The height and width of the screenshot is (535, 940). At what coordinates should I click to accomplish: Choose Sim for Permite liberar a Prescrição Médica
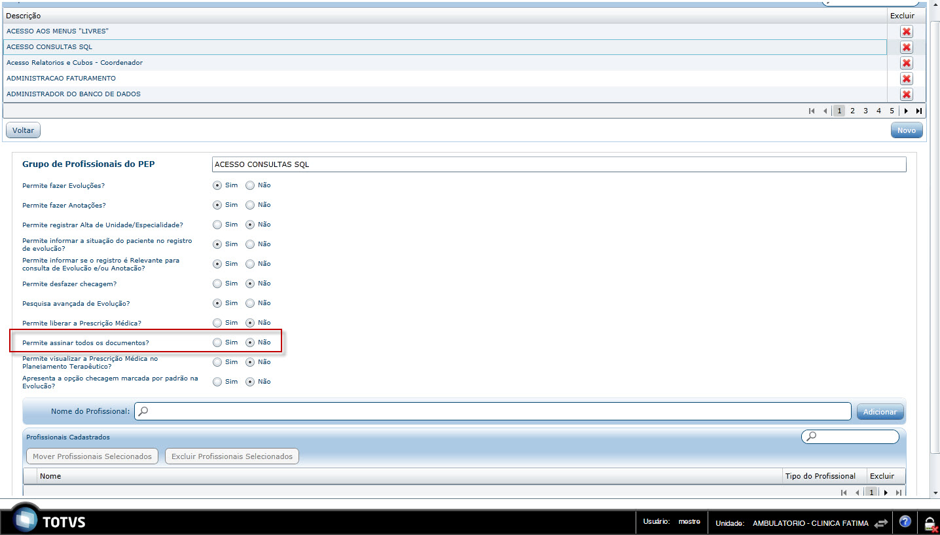coord(217,323)
